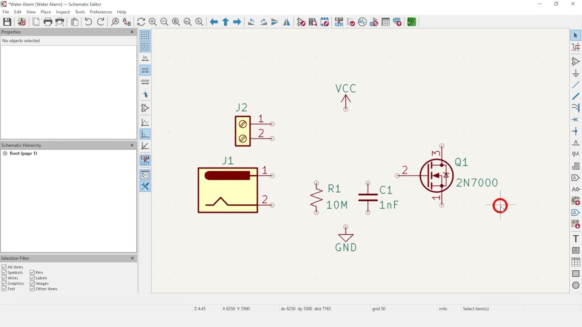Run the Electrical Rules Checker

tap(351, 22)
